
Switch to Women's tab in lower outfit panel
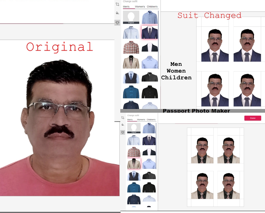(x=141, y=120)
